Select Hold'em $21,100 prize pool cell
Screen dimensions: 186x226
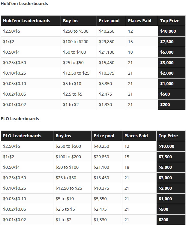point(111,52)
